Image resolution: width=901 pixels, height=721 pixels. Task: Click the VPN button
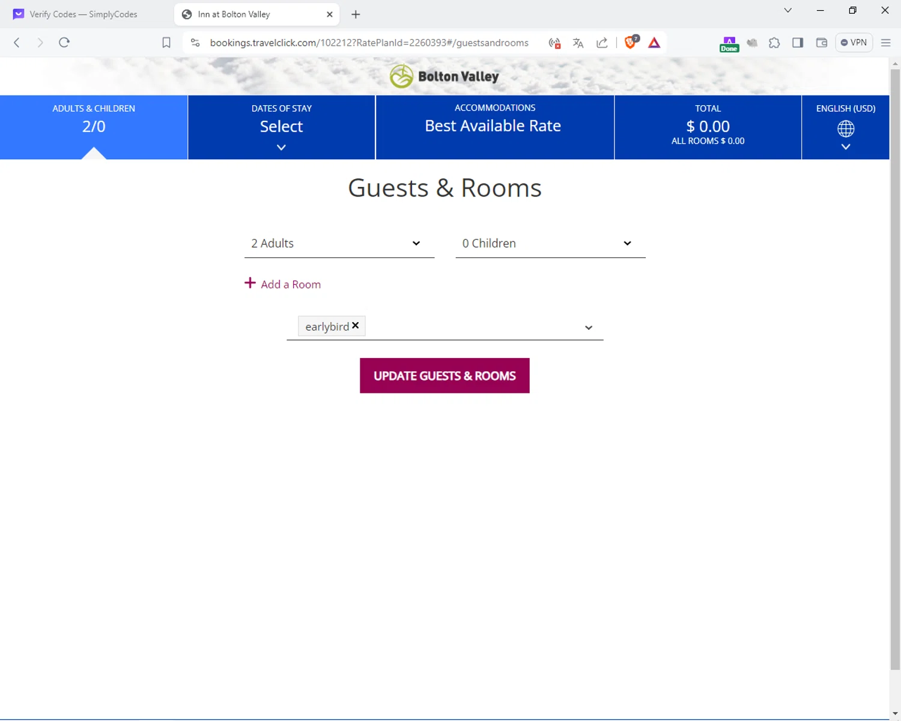point(854,43)
